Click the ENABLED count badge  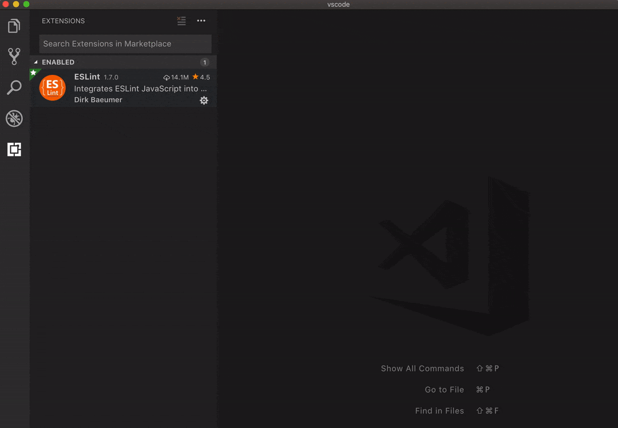pos(205,62)
